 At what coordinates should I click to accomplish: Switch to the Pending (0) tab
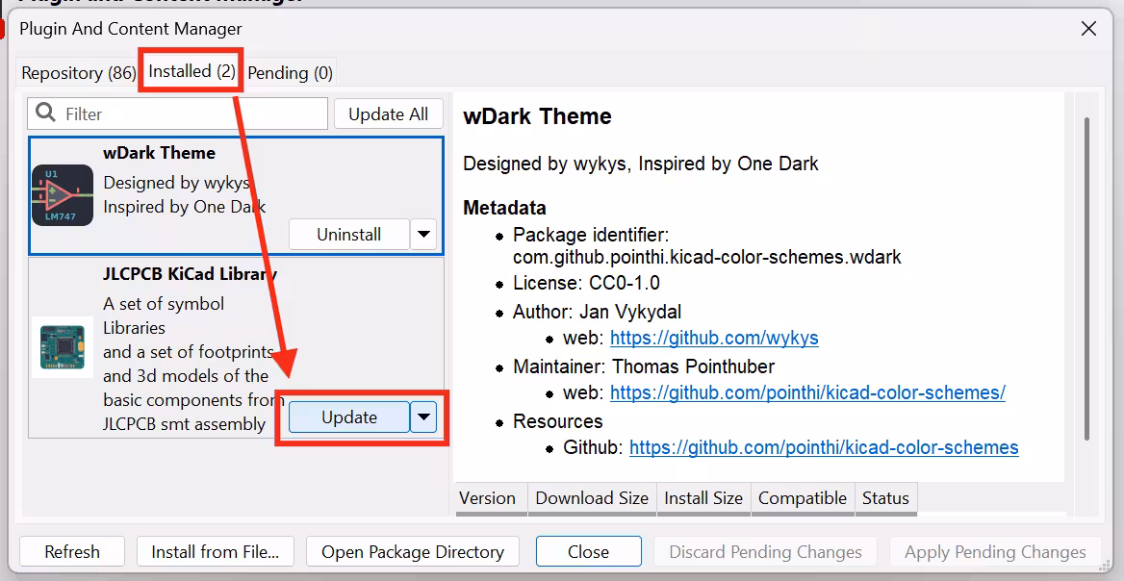coord(290,72)
